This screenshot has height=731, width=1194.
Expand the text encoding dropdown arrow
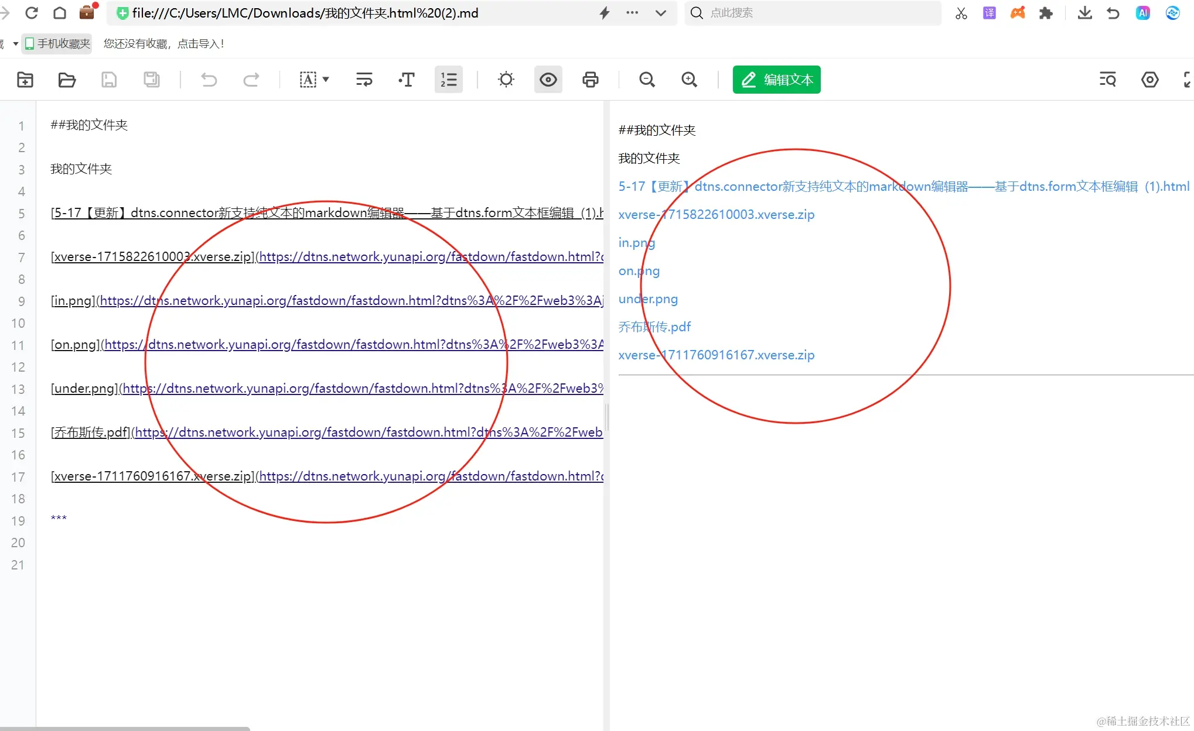[x=326, y=80]
